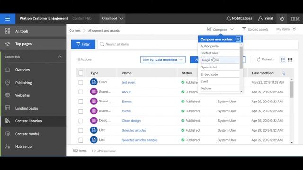Open Sort by Last modified dropdown

click(x=163, y=60)
